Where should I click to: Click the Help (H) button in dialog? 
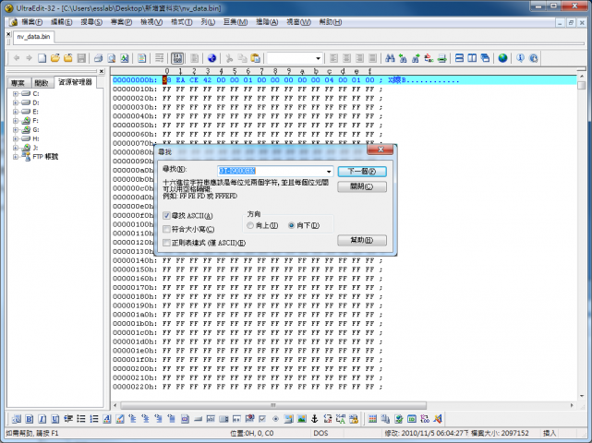point(362,240)
